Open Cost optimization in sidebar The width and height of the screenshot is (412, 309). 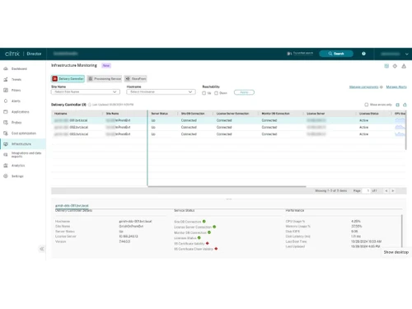tap(24, 133)
